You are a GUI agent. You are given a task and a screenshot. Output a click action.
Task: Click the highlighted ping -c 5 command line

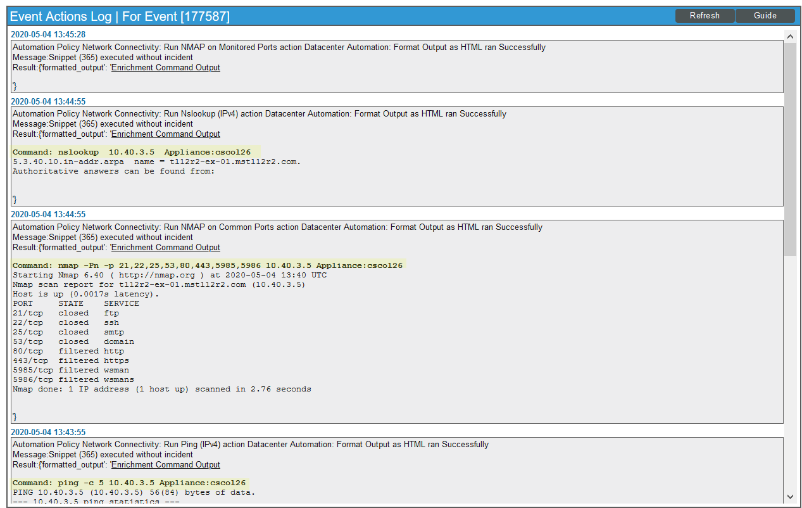tap(129, 483)
